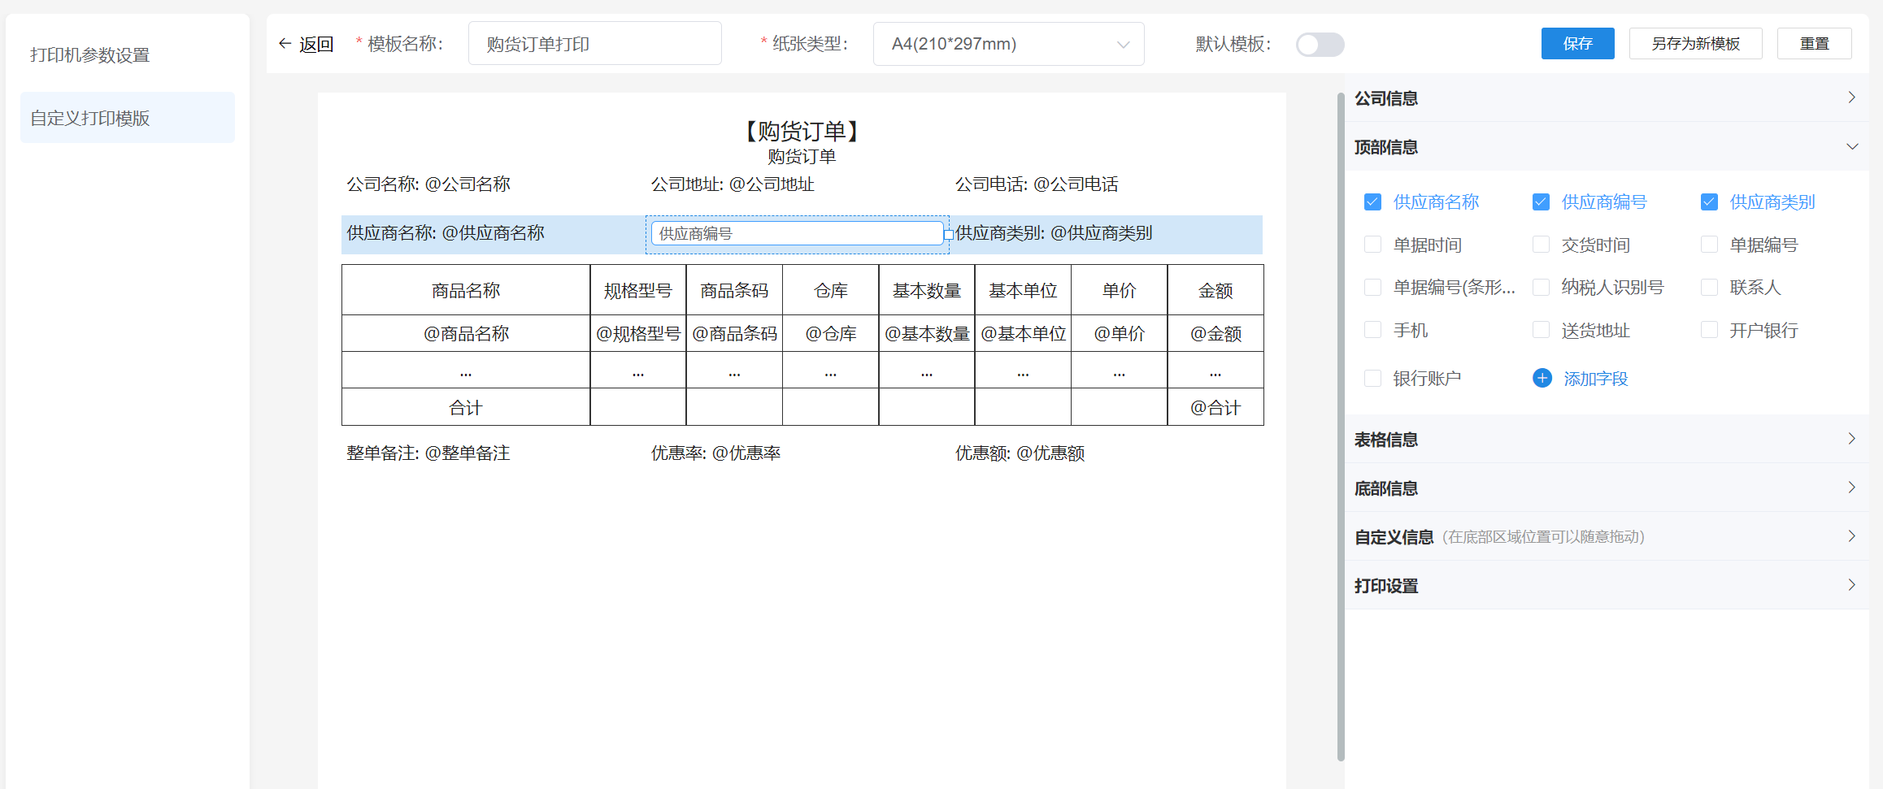Check the 单据编号(条形... checkbox
Screen dimensions: 1883x789
pyautogui.click(x=1372, y=287)
